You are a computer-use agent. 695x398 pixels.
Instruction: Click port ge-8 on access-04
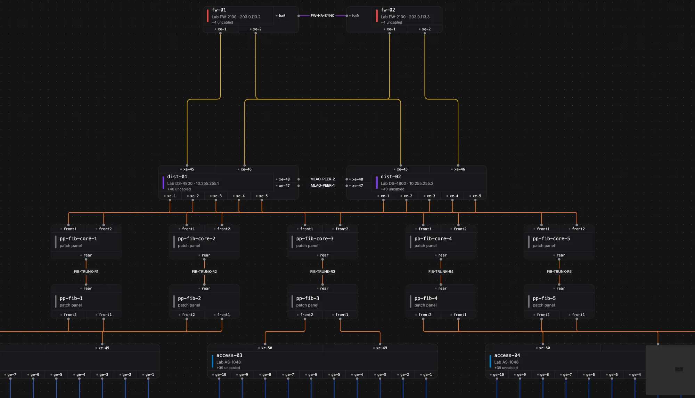(543, 375)
